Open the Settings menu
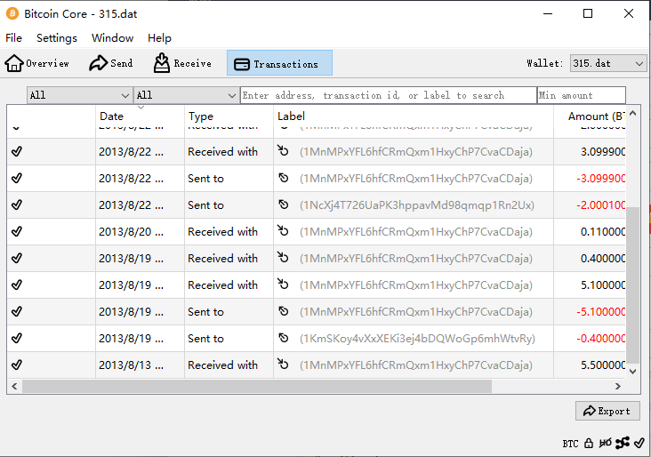Viewport: 651px width, 457px height. pos(57,38)
